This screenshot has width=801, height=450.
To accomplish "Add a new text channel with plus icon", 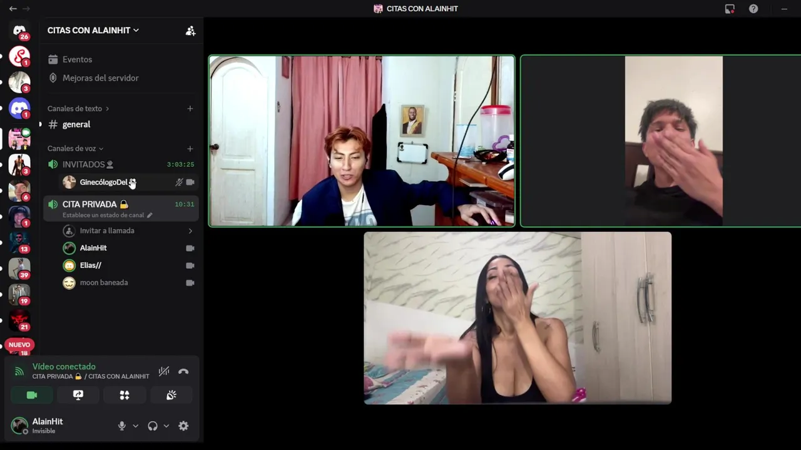I will pos(190,109).
